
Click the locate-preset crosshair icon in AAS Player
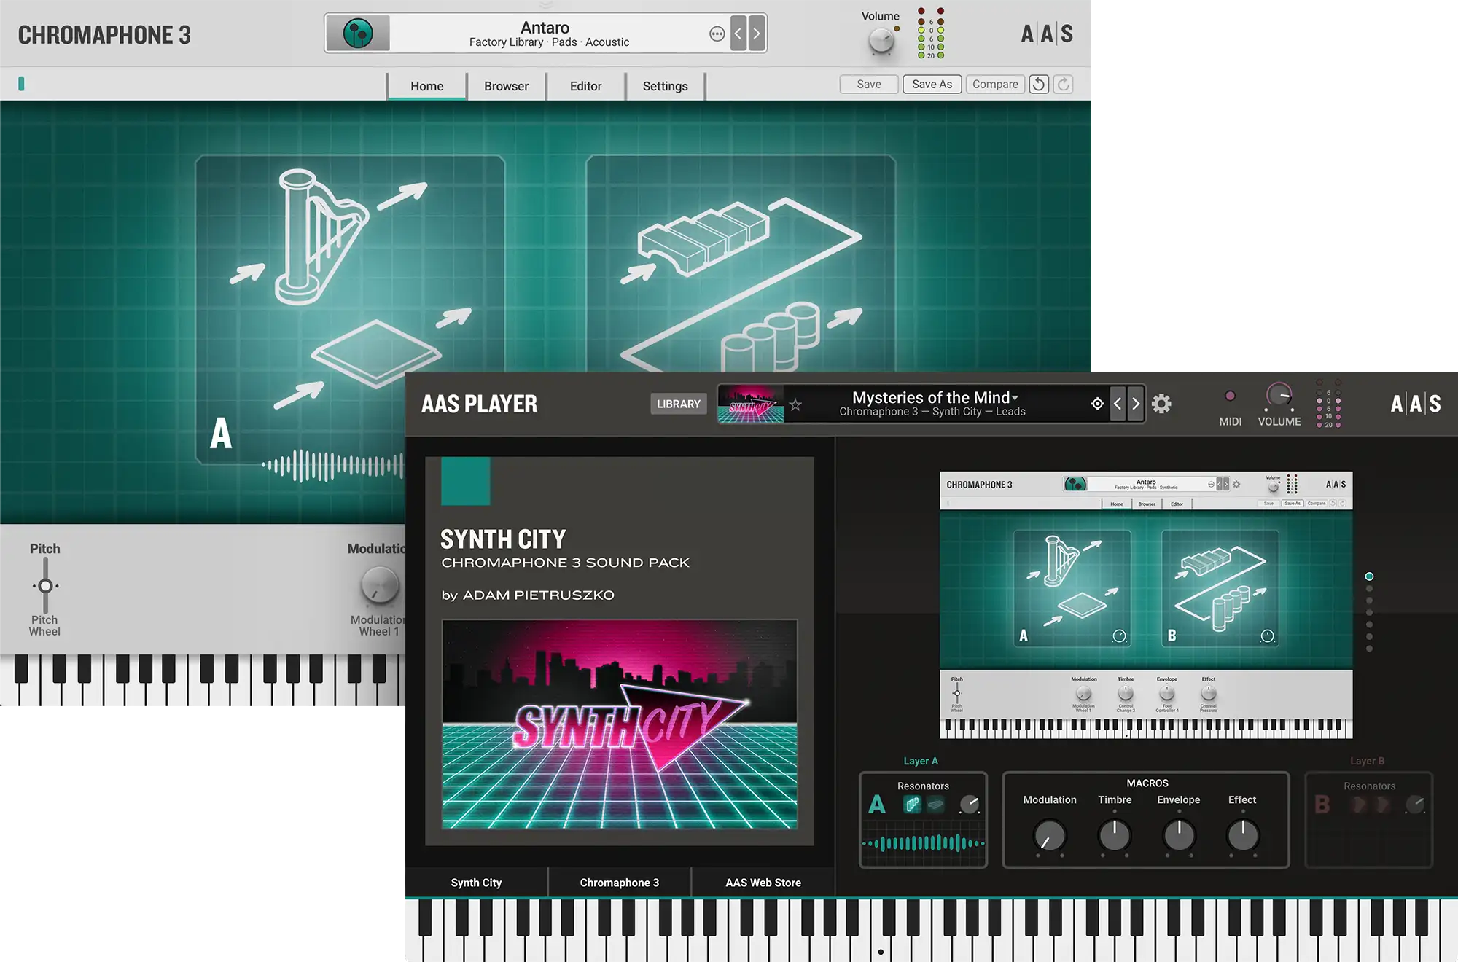[x=1097, y=404]
